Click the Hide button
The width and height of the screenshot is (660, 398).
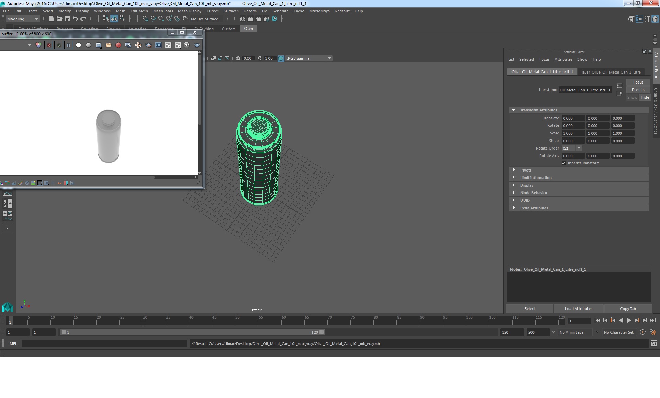click(645, 97)
